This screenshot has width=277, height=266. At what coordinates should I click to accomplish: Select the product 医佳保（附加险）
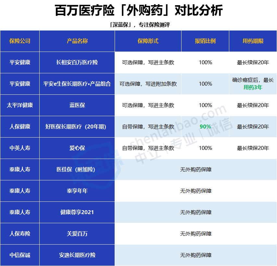(x=76, y=169)
